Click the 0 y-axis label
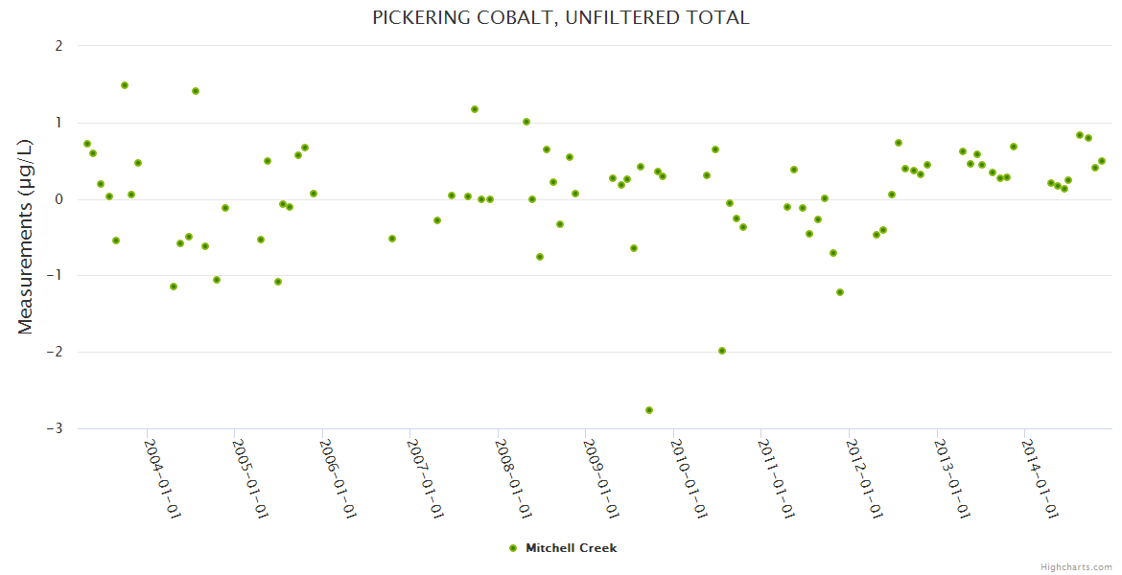Image resolution: width=1122 pixels, height=575 pixels. coord(58,199)
